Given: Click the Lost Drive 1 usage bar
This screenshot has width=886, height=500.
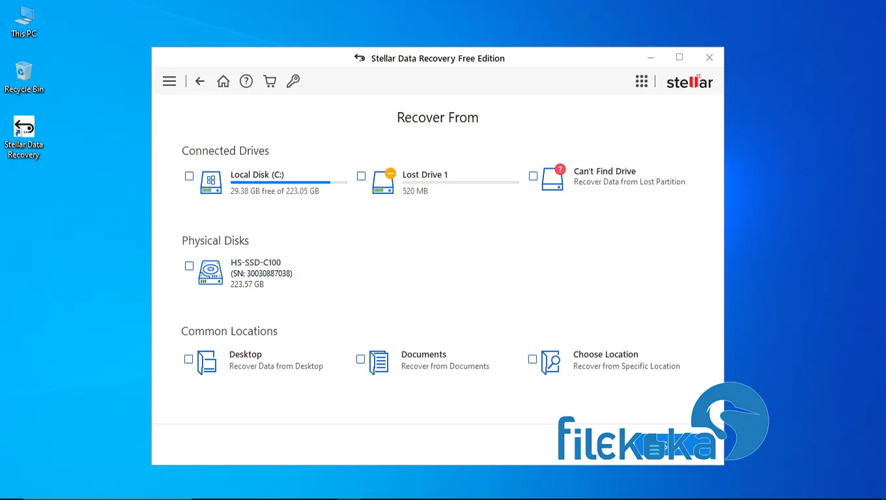Looking at the screenshot, I should point(461,183).
